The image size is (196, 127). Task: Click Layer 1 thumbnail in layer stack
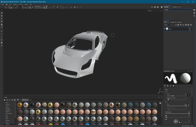coord(167,29)
